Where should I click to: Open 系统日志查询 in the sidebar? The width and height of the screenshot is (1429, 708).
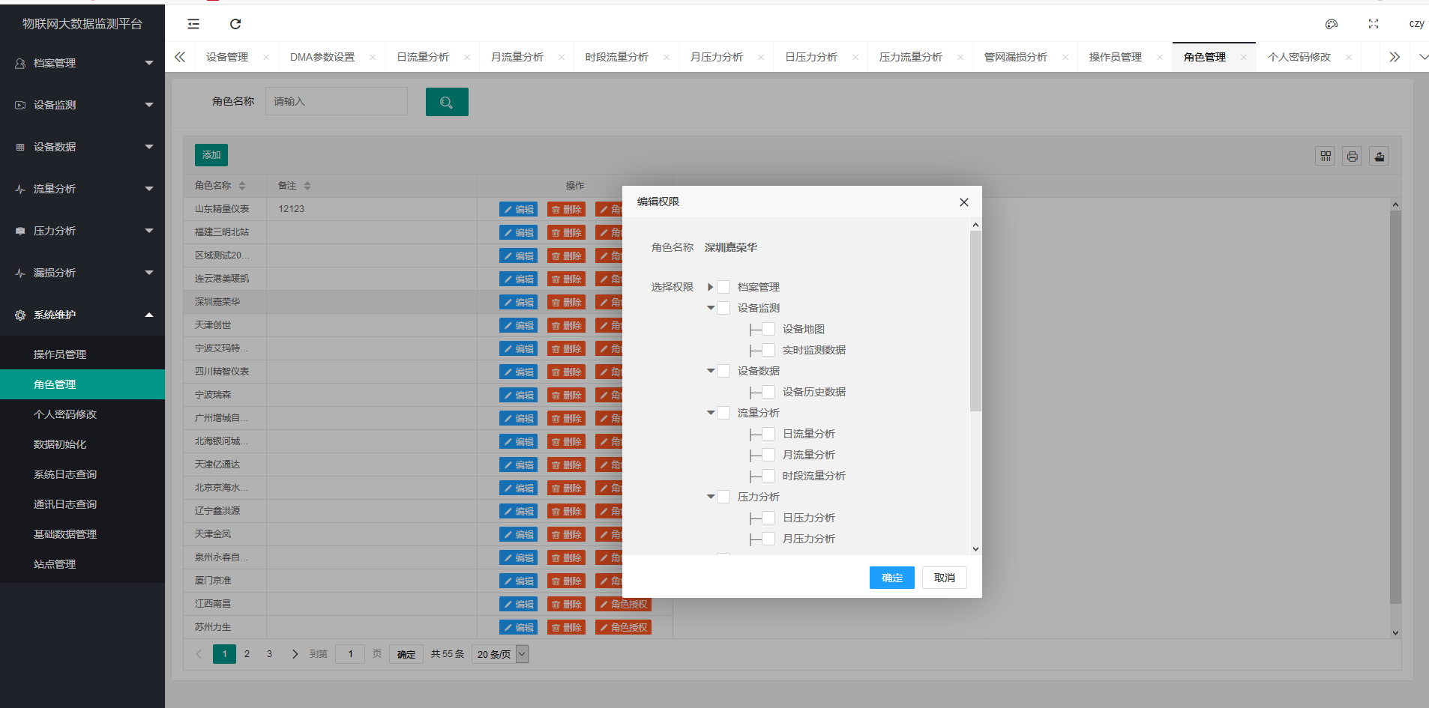[x=65, y=474]
